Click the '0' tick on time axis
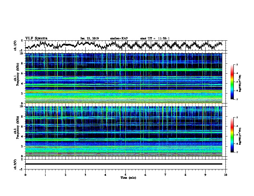The width and height of the screenshot is (254, 196). click(x=25, y=175)
